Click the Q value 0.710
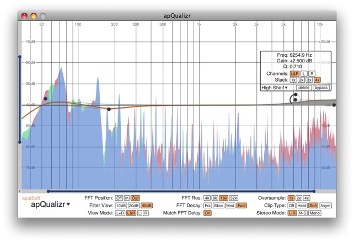This screenshot has height=242, width=354. (x=296, y=67)
